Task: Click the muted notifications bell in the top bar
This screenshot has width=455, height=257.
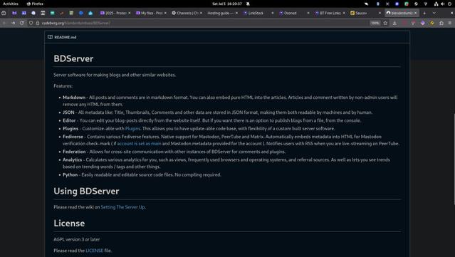Action: (x=248, y=4)
